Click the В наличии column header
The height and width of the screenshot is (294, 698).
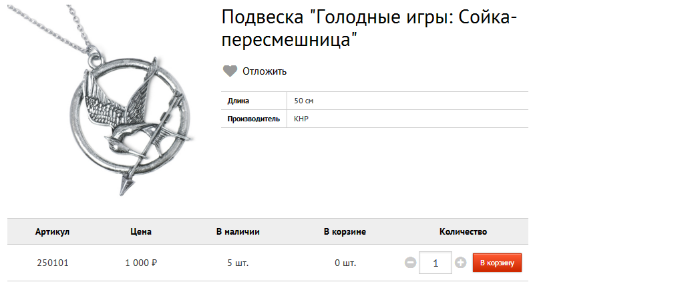pyautogui.click(x=238, y=232)
